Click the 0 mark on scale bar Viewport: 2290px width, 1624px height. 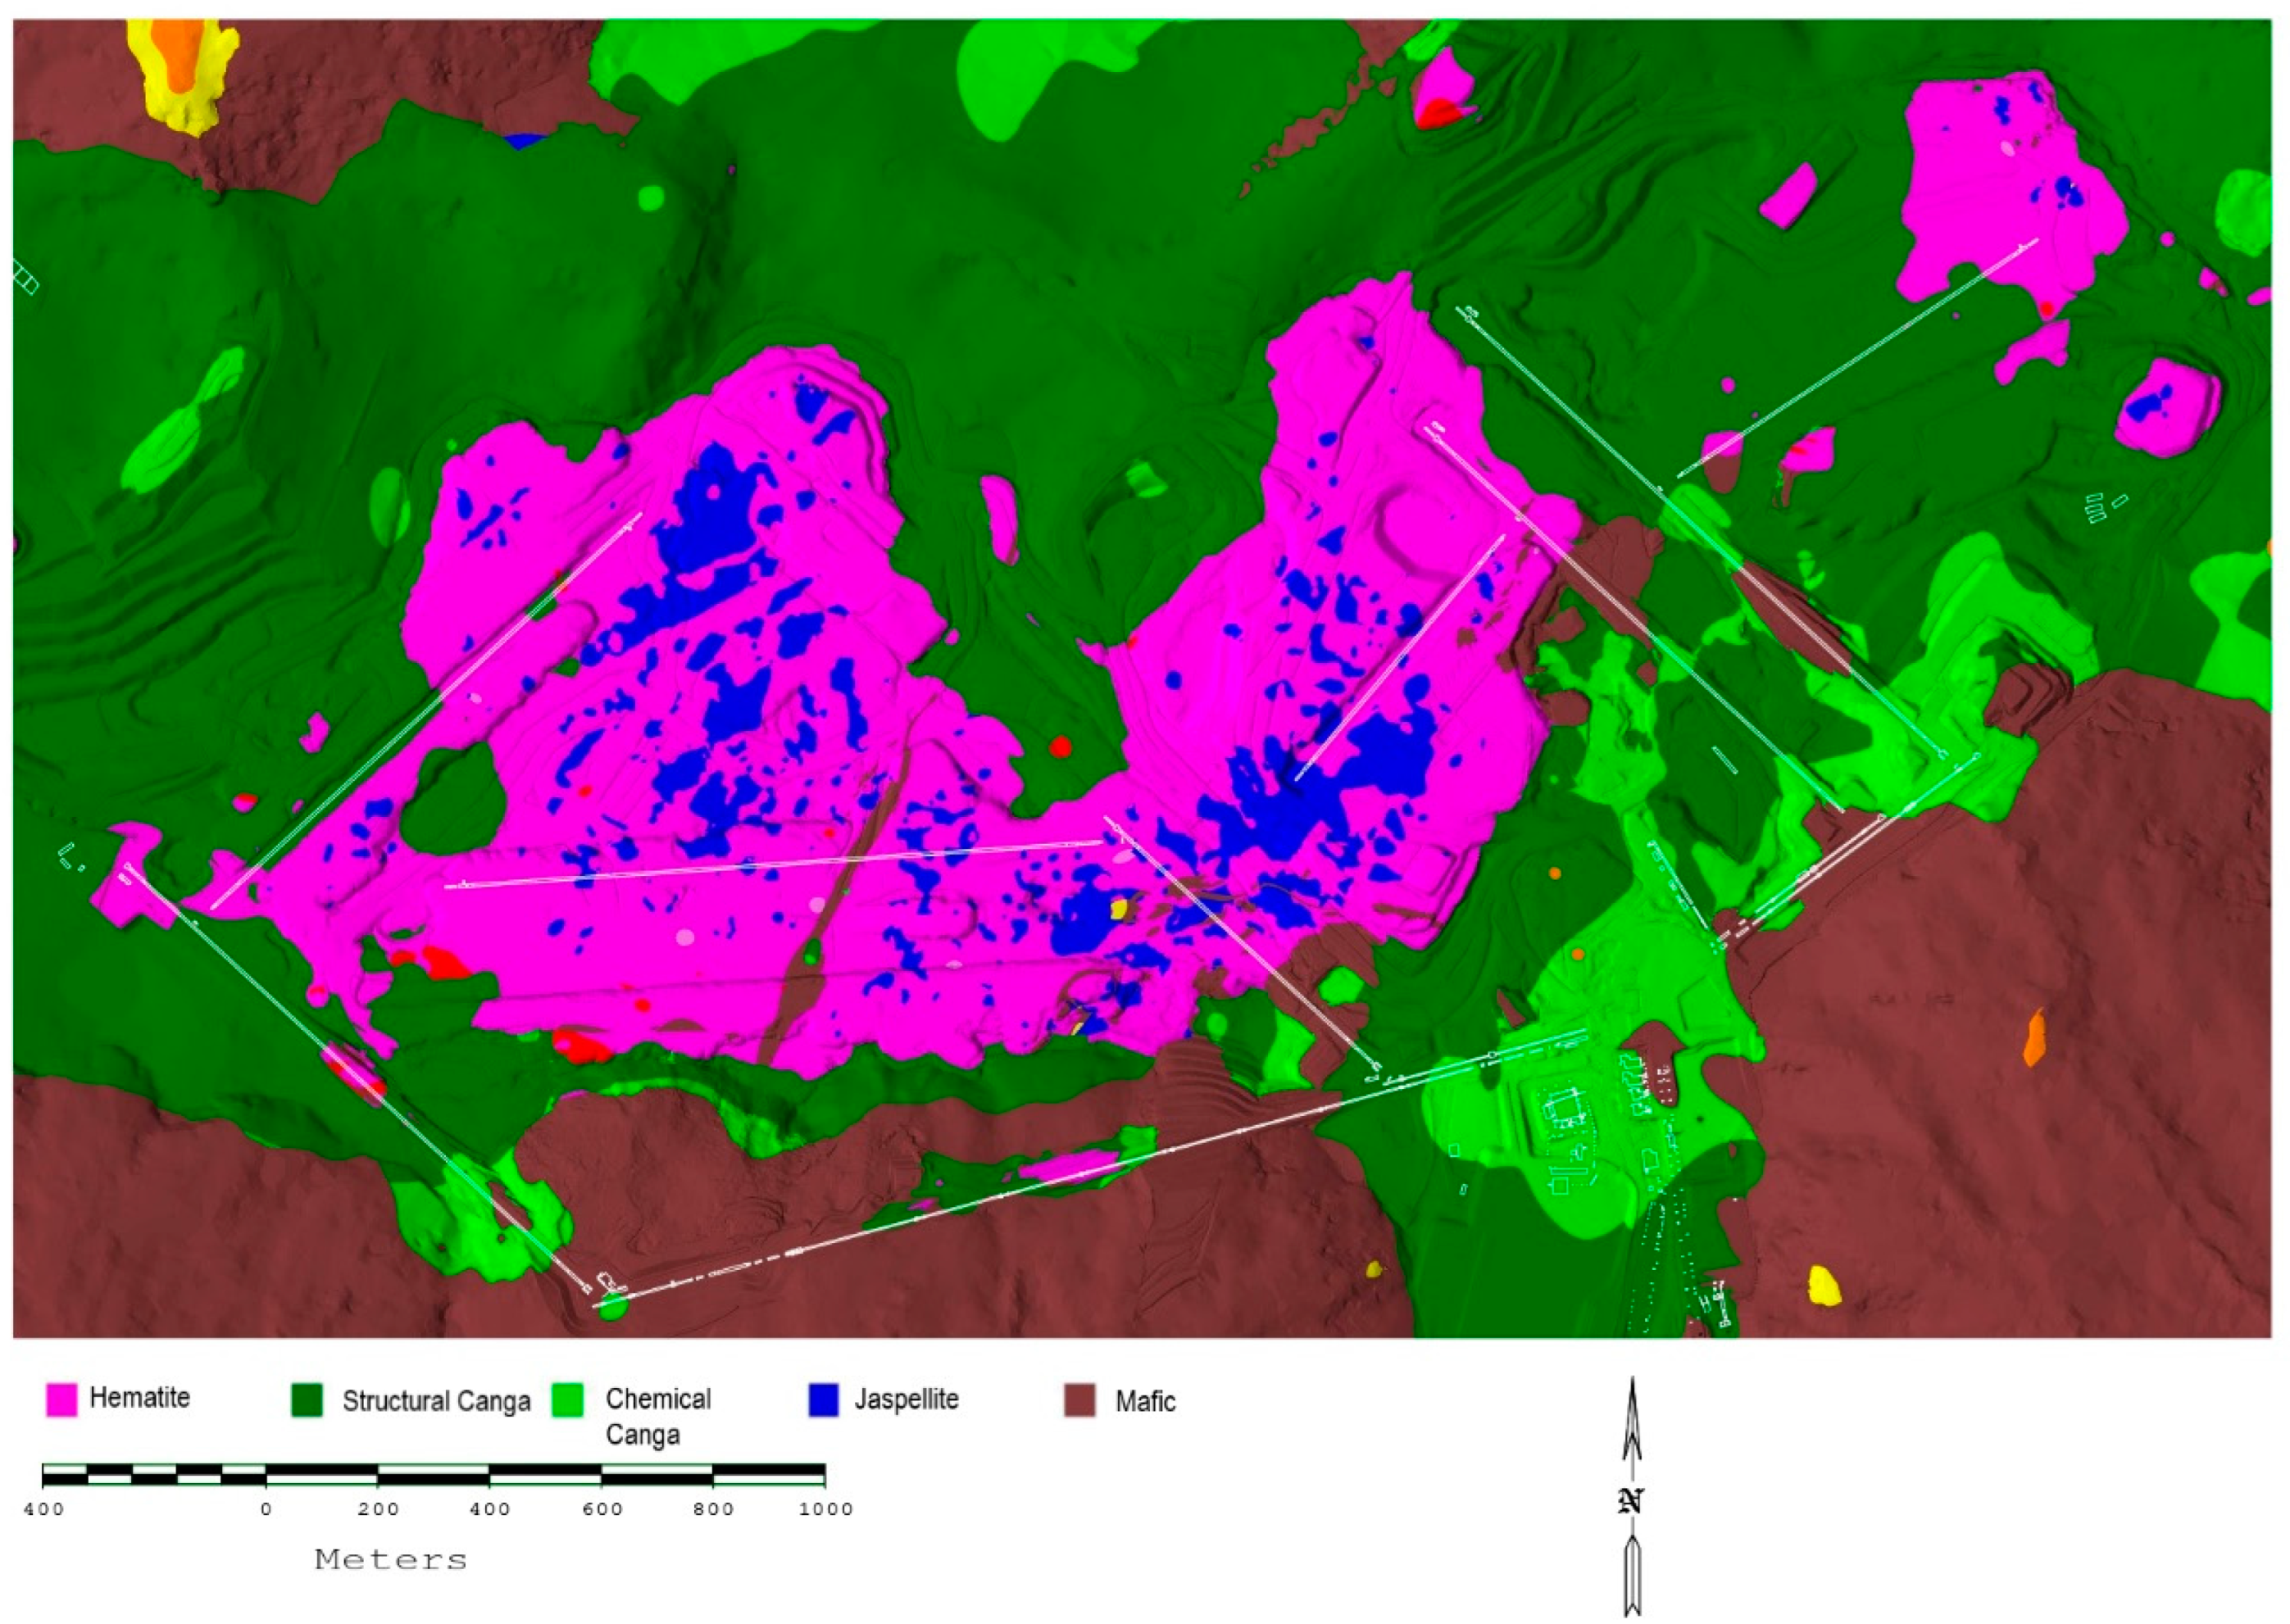pos(266,1509)
